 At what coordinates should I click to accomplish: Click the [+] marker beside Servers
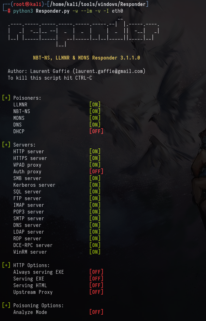coord(6,145)
